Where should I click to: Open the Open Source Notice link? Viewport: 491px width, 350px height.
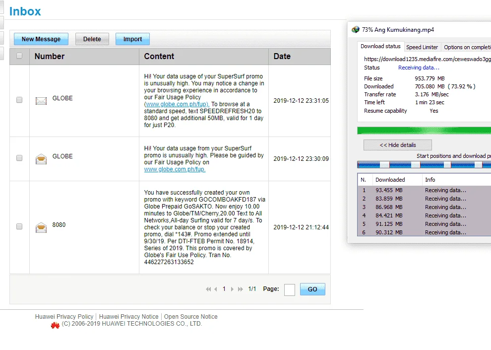click(x=191, y=317)
